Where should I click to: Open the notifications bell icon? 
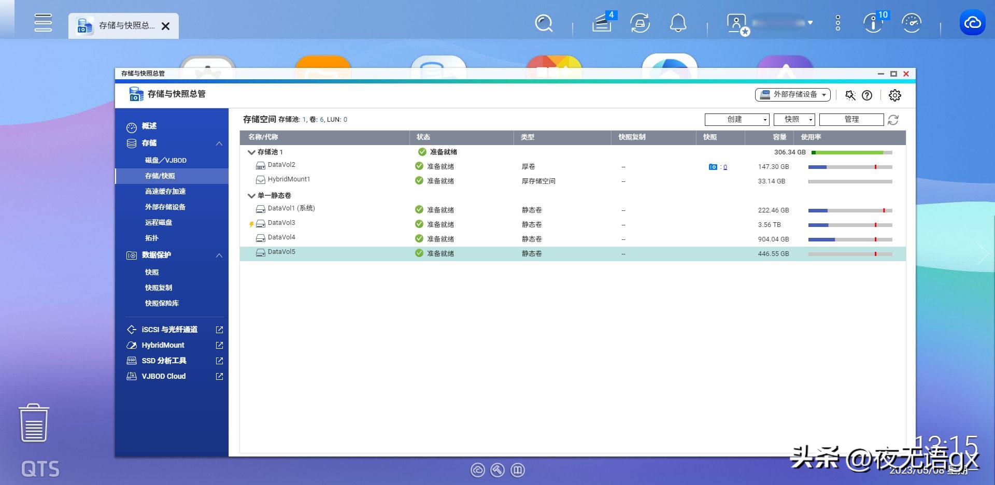coord(678,23)
